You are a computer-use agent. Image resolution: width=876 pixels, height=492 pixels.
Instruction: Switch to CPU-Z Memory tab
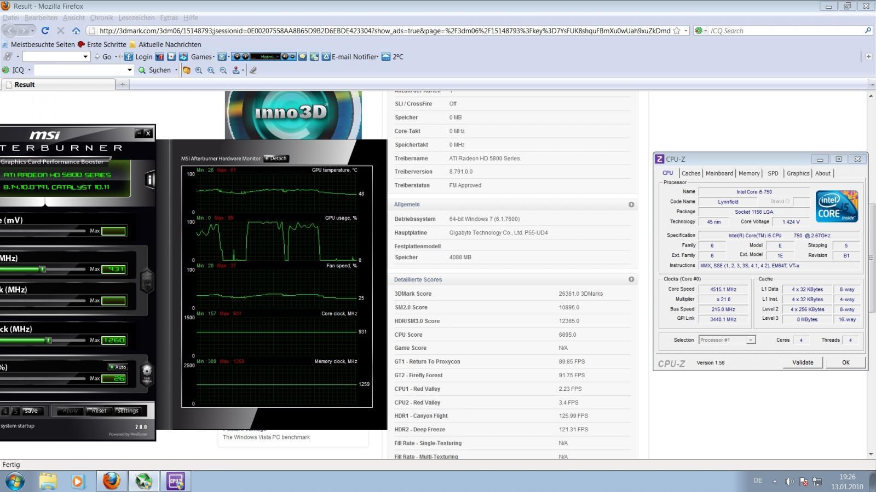(x=749, y=173)
